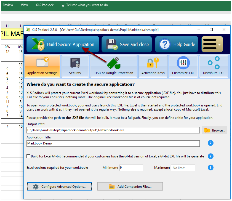Click the Output Path text field
The image size is (232, 201).
113,130
